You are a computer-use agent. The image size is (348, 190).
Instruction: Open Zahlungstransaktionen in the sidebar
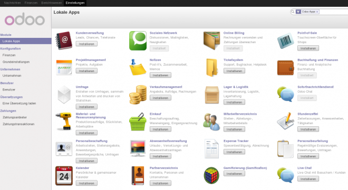[18, 124]
